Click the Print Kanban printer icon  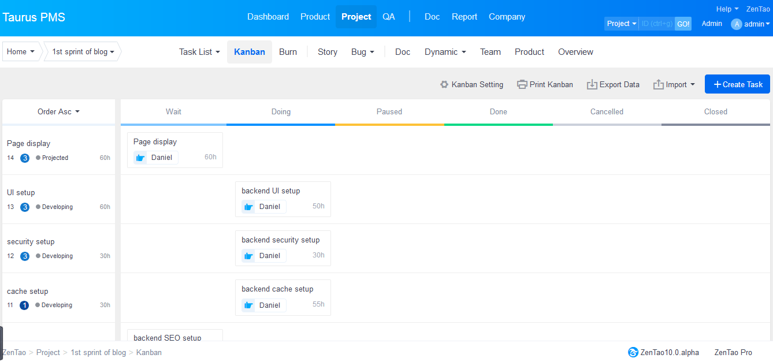(x=522, y=84)
